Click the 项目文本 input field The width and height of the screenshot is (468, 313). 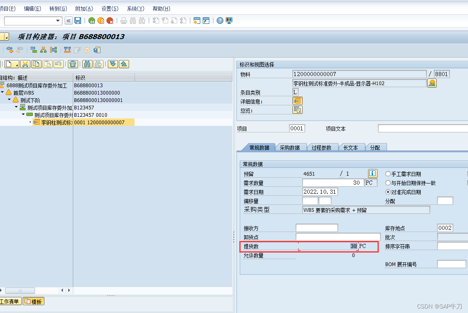[x=423, y=128]
